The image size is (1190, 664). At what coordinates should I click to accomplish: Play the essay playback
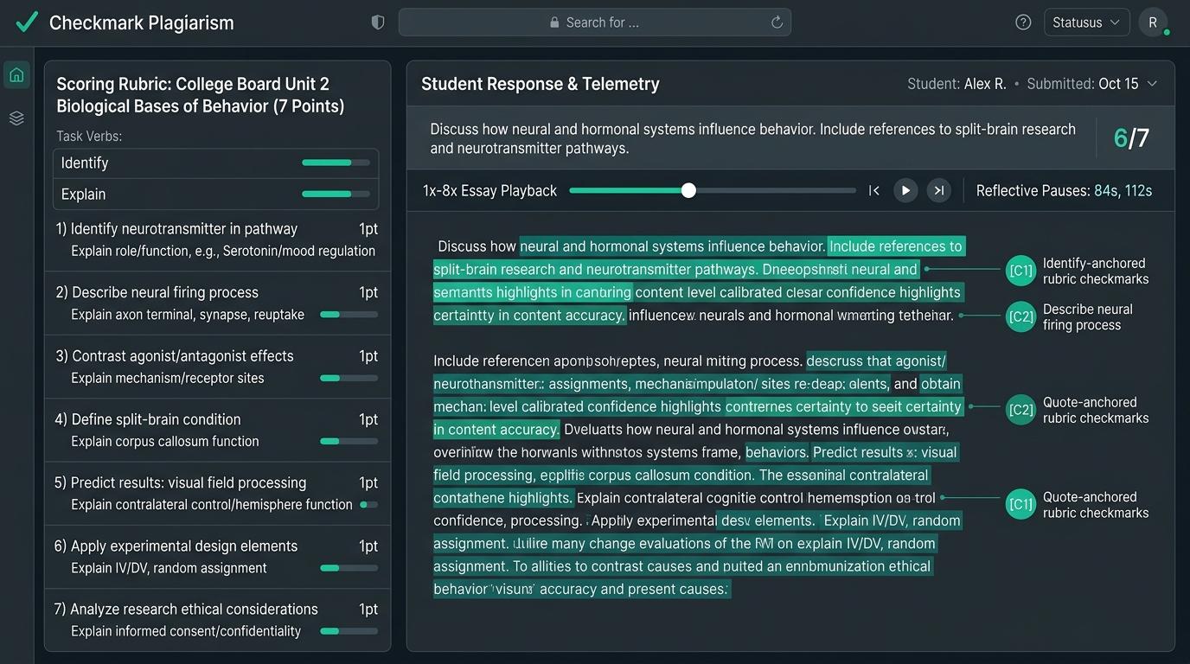905,190
